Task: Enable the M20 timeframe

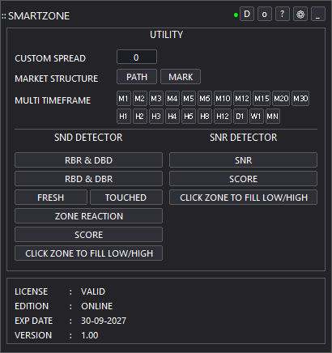Action: coord(281,99)
